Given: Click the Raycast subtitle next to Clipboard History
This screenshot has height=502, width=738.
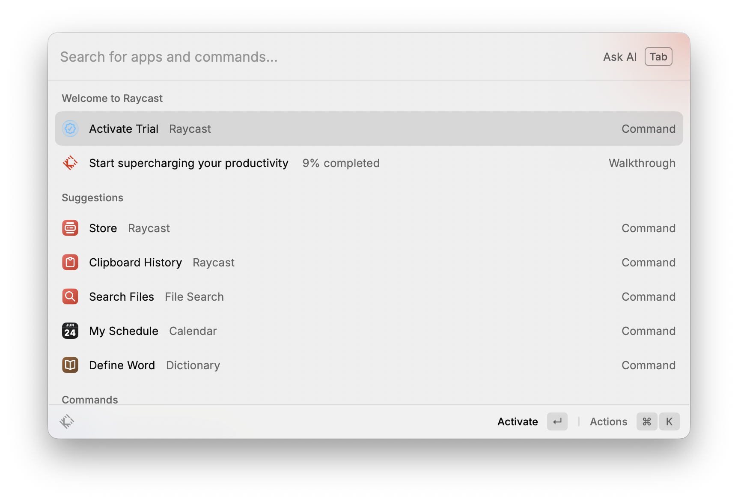Looking at the screenshot, I should click(x=214, y=263).
